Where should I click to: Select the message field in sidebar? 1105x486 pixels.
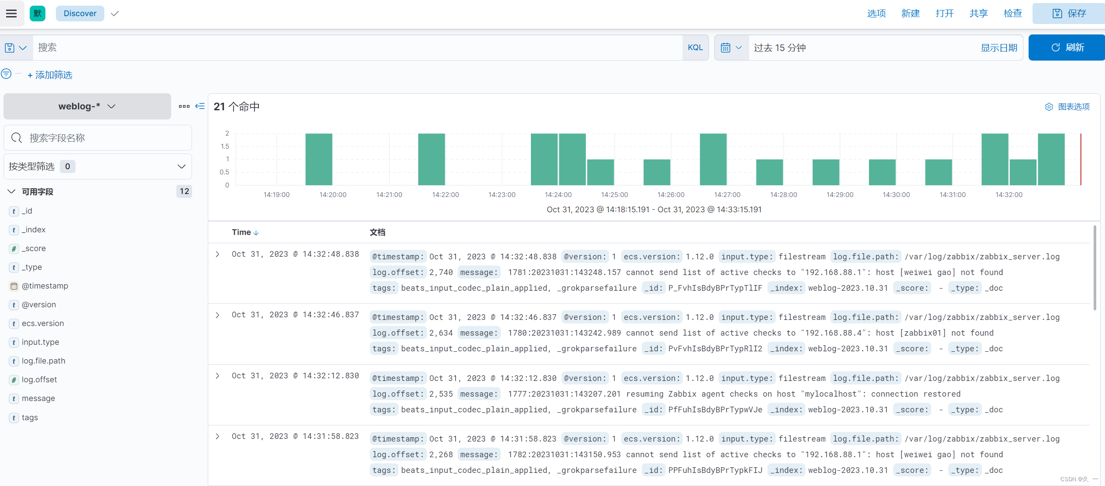[38, 398]
